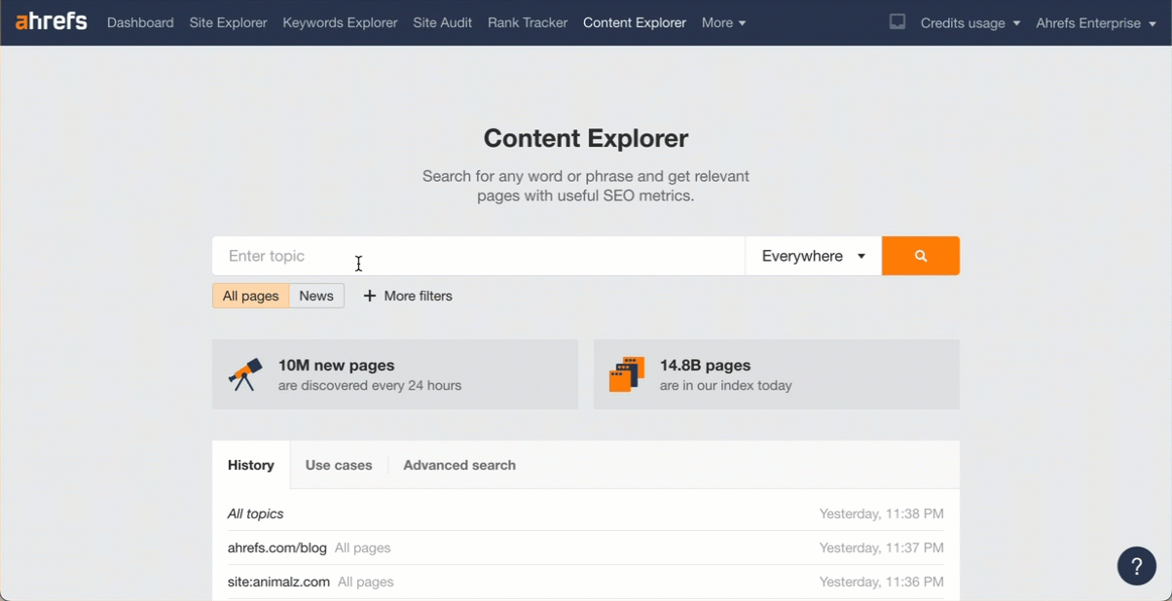Click the laptop icon beside Credits usage
This screenshot has width=1172, height=601.
(x=897, y=22)
